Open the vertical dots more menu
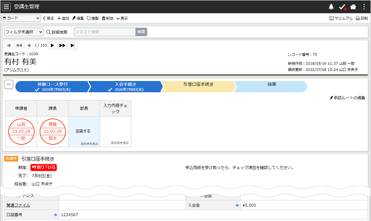Screen dimensions: 371x221 tap(364, 7)
